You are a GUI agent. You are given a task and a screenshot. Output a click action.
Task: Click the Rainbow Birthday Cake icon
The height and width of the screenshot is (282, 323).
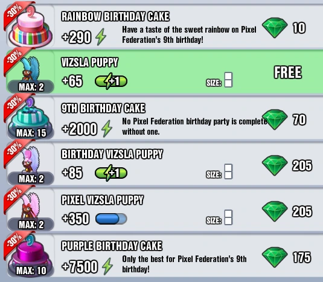pyautogui.click(x=30, y=27)
